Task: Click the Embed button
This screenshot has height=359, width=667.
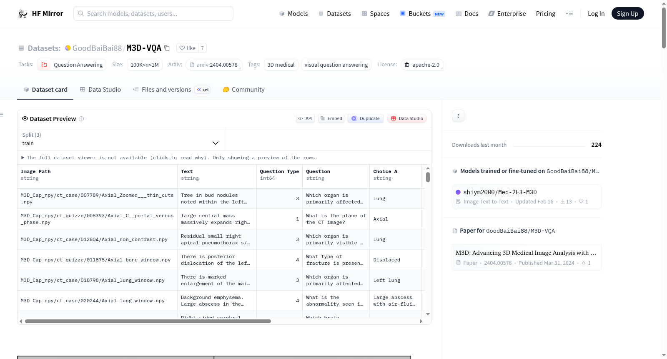Action: point(331,118)
